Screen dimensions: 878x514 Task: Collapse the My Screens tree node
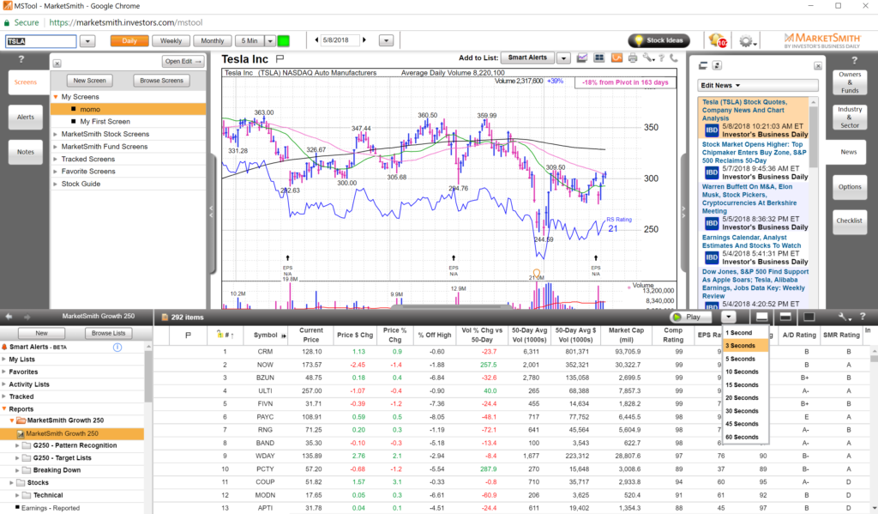coord(56,97)
